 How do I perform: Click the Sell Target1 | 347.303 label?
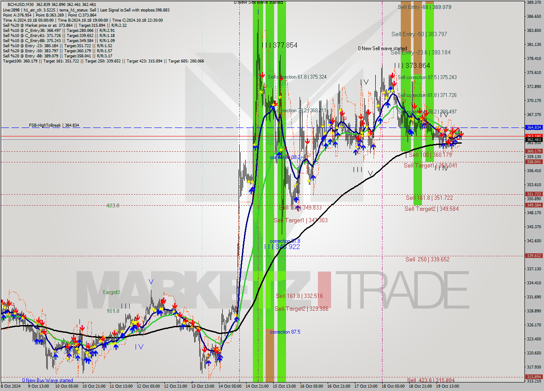point(300,220)
